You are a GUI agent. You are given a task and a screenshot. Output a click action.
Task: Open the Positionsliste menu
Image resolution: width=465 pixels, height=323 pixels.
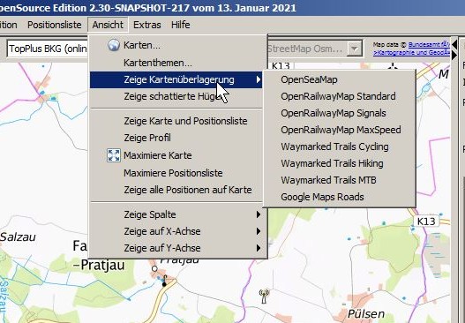tap(55, 25)
